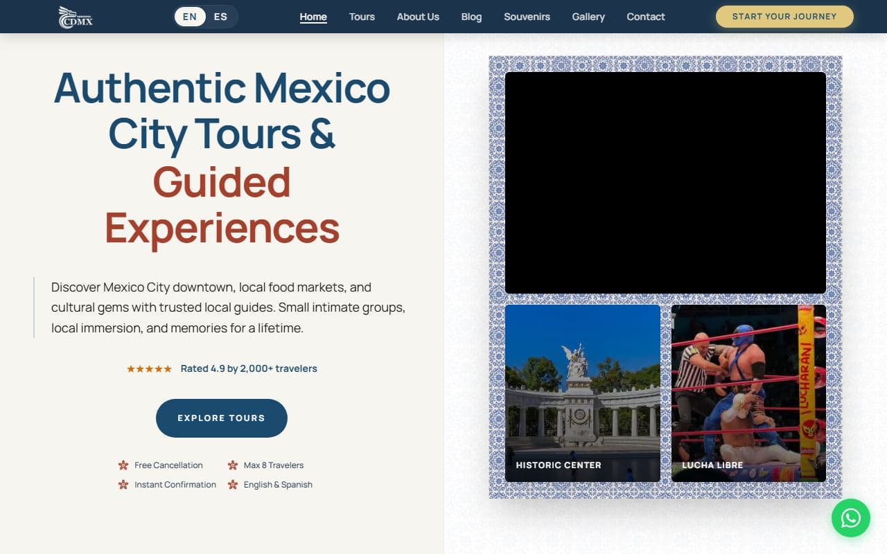Go to the Home menu item

[313, 17]
